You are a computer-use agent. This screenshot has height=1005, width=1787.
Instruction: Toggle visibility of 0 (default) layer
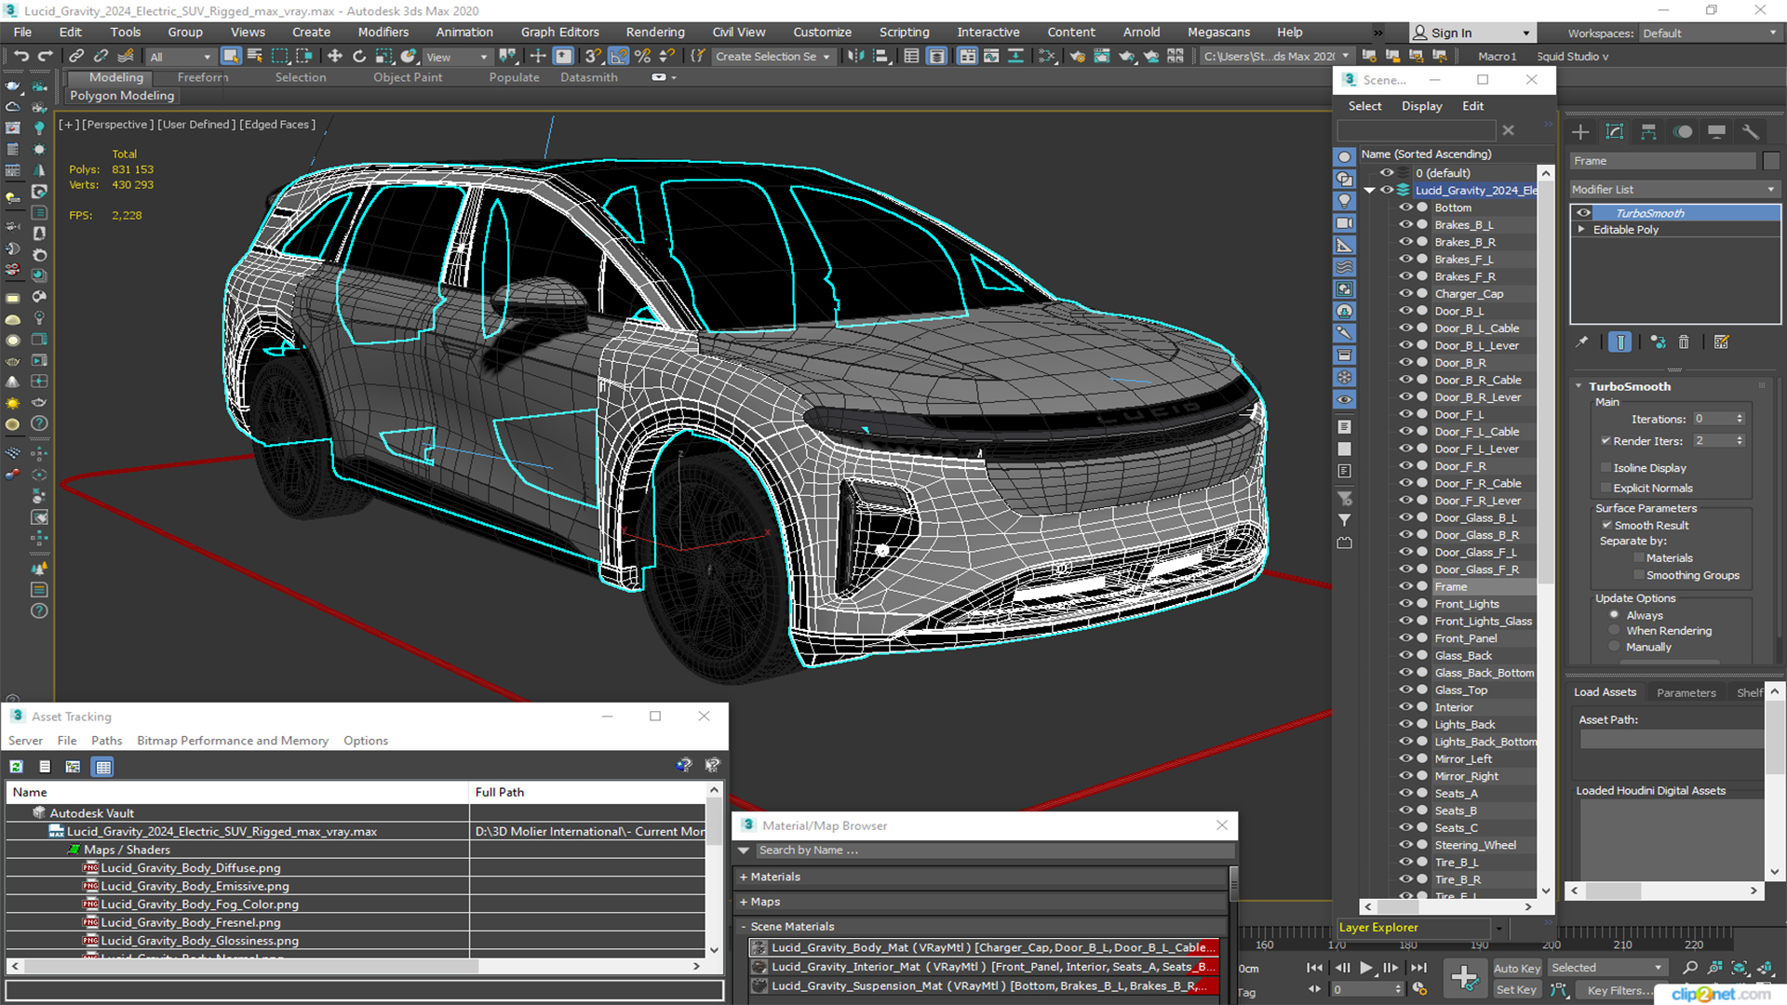(1387, 173)
